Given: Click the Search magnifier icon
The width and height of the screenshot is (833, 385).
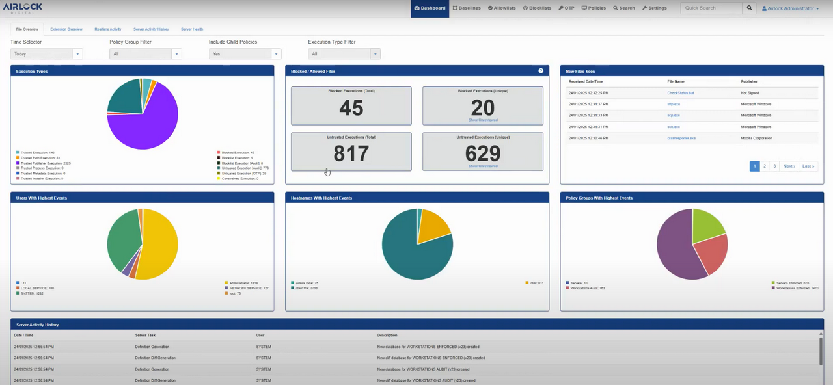Looking at the screenshot, I should click(748, 8).
